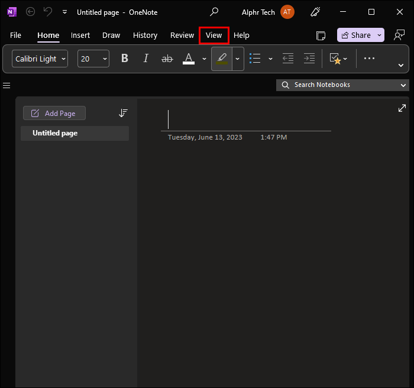Image resolution: width=414 pixels, height=388 pixels.
Task: Show more ribbon commands ellipsis
Action: [x=370, y=58]
